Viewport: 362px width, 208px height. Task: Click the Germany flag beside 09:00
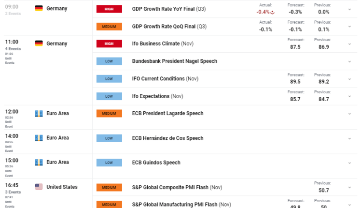(39, 9)
